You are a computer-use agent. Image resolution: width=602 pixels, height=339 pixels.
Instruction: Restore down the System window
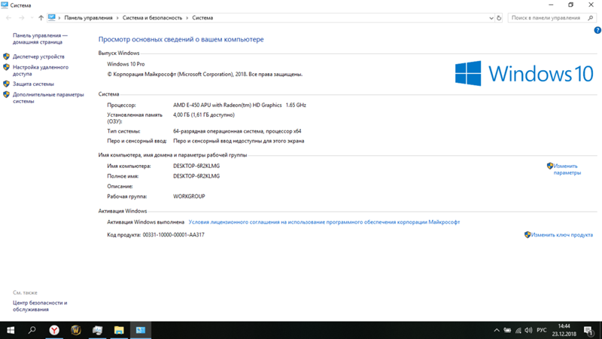click(x=571, y=5)
